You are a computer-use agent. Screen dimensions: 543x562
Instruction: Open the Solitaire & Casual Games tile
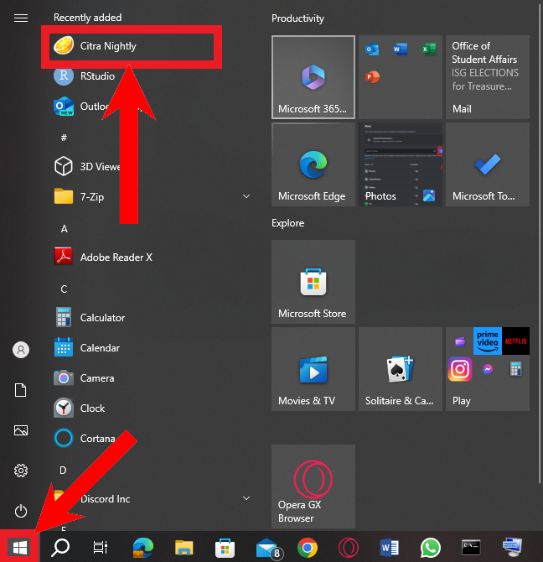[401, 369]
